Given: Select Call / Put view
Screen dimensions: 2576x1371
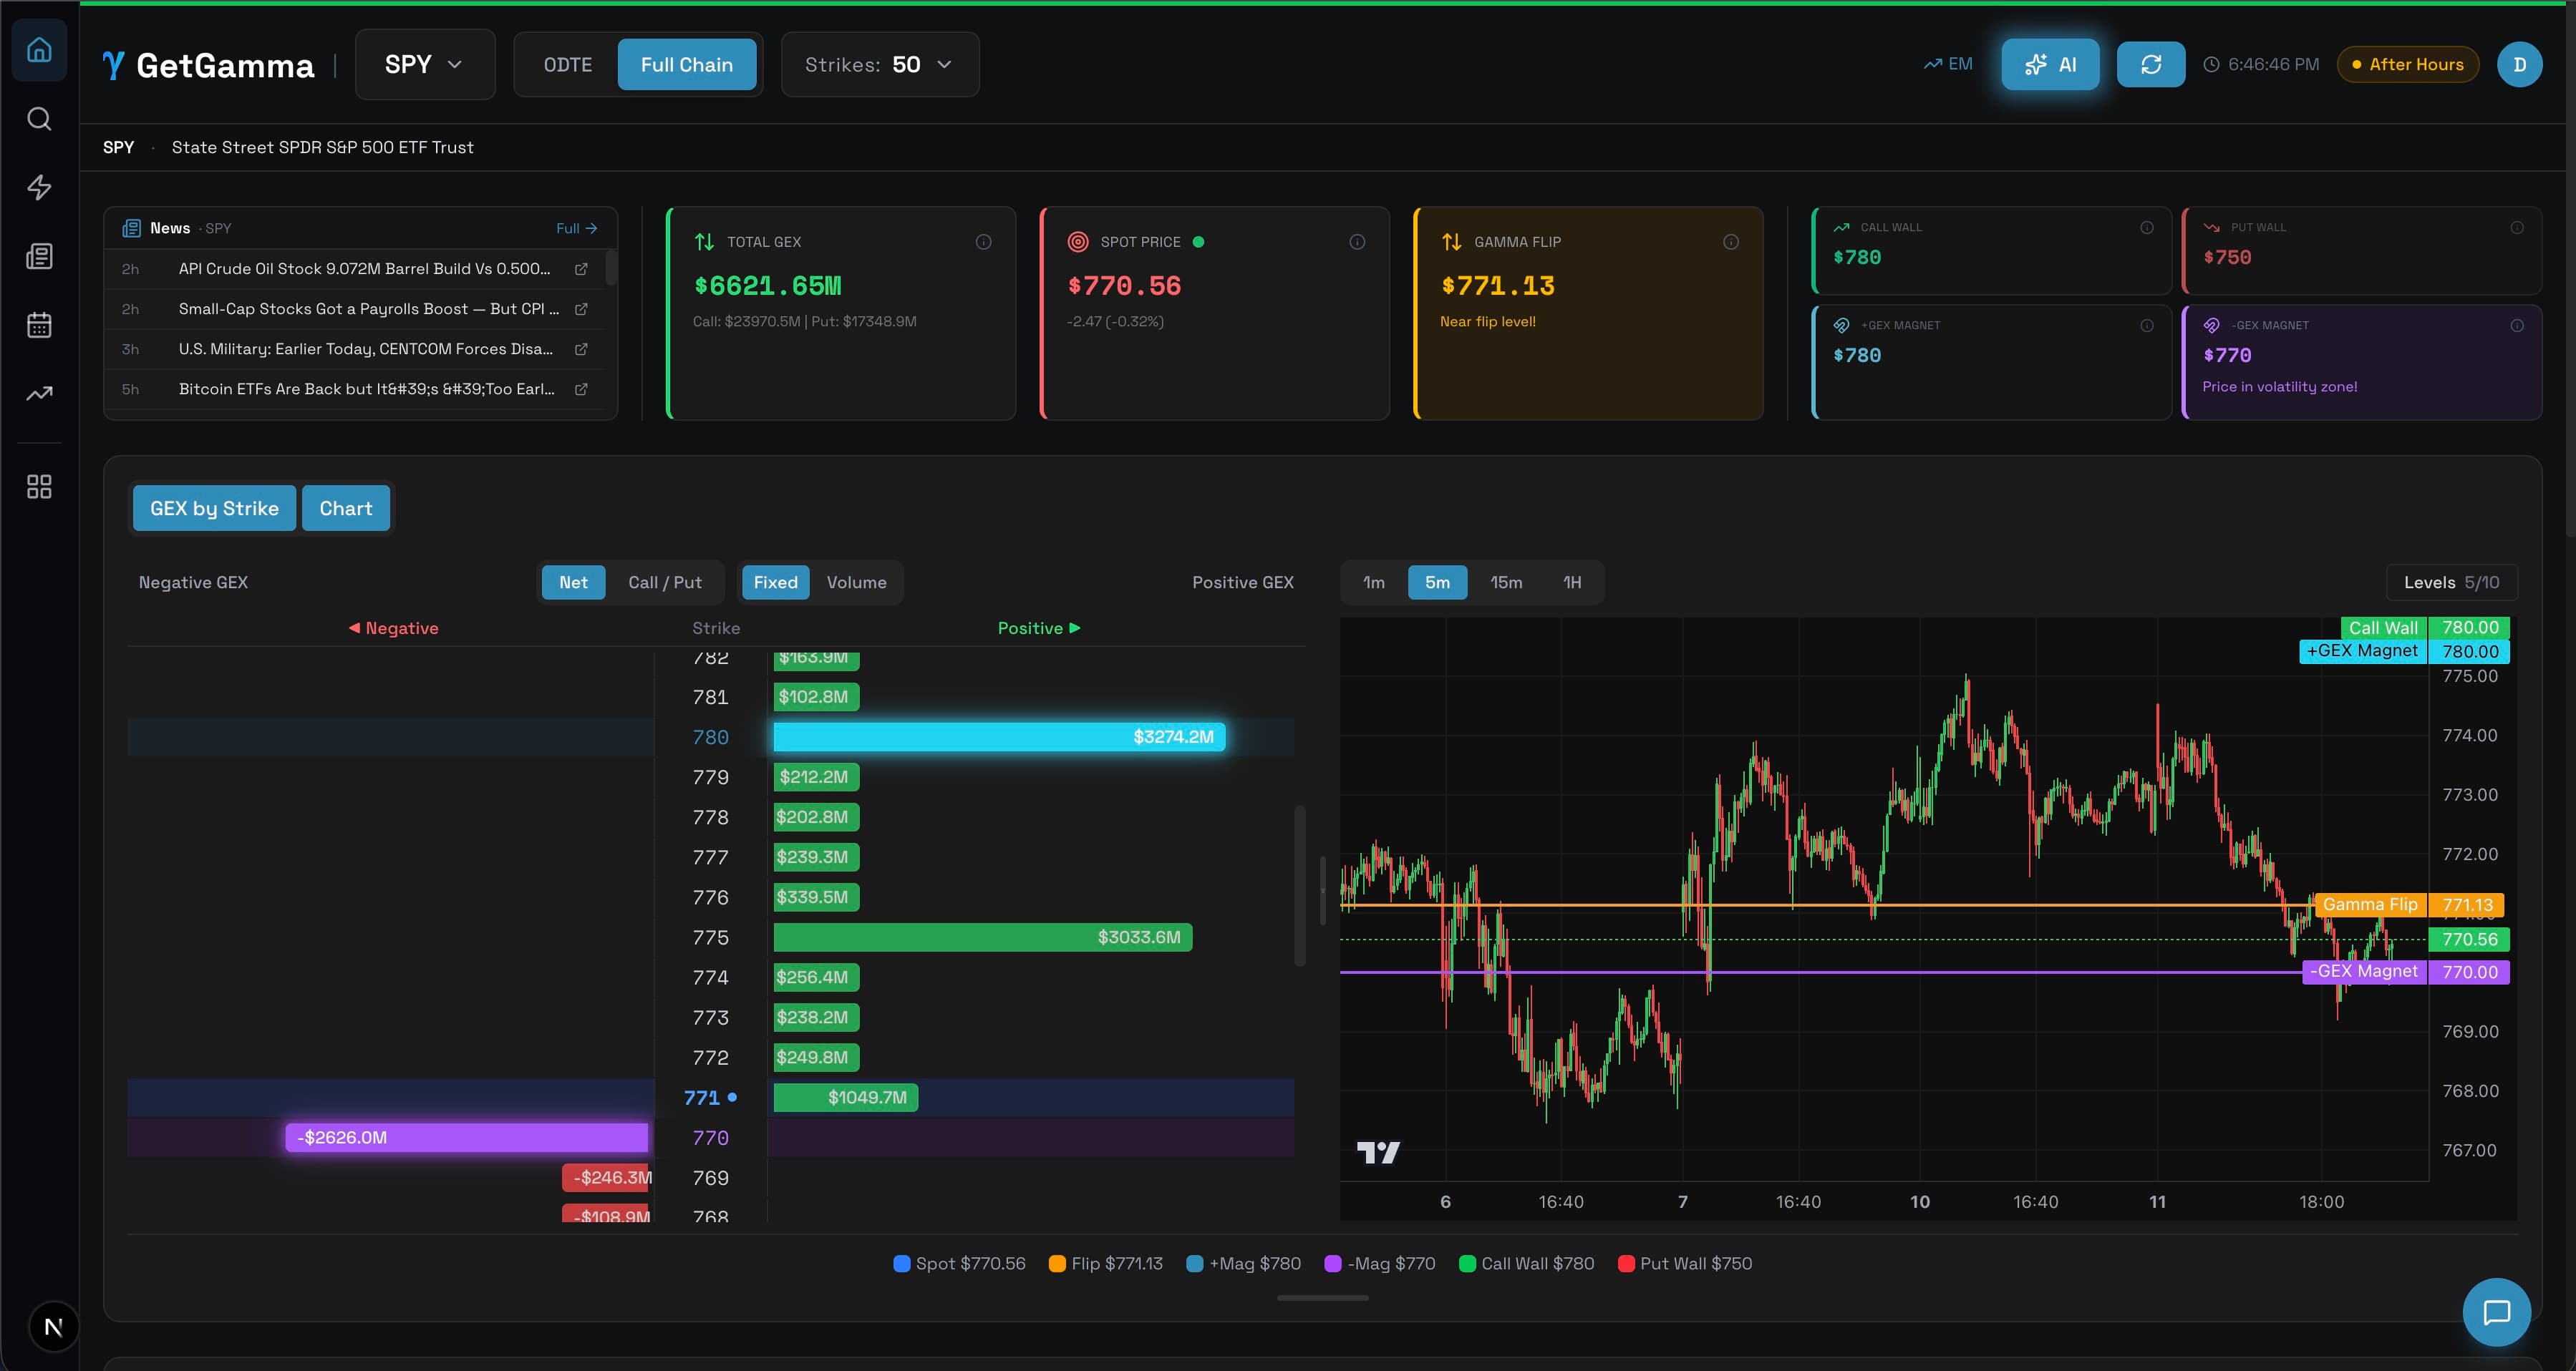Looking at the screenshot, I should point(665,582).
